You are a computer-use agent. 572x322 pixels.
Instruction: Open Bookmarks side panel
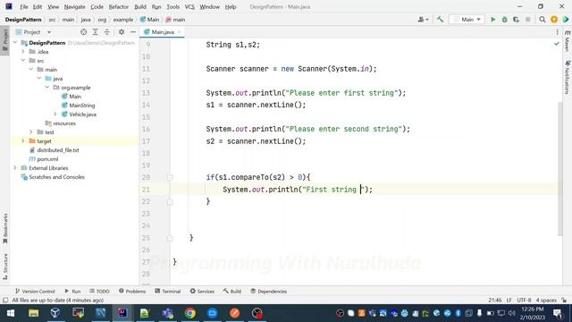pyautogui.click(x=5, y=228)
